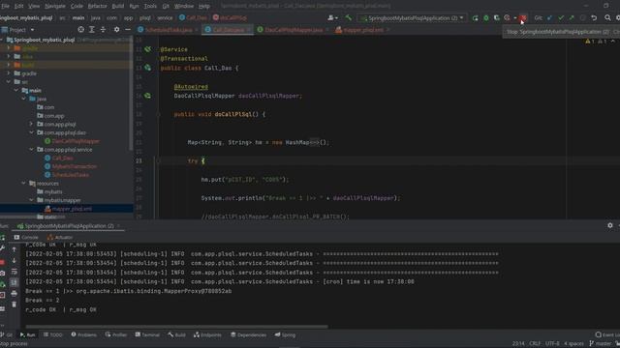Open Search Everywhere magnifier icon
The height and width of the screenshot is (348, 620).
tap(607, 18)
